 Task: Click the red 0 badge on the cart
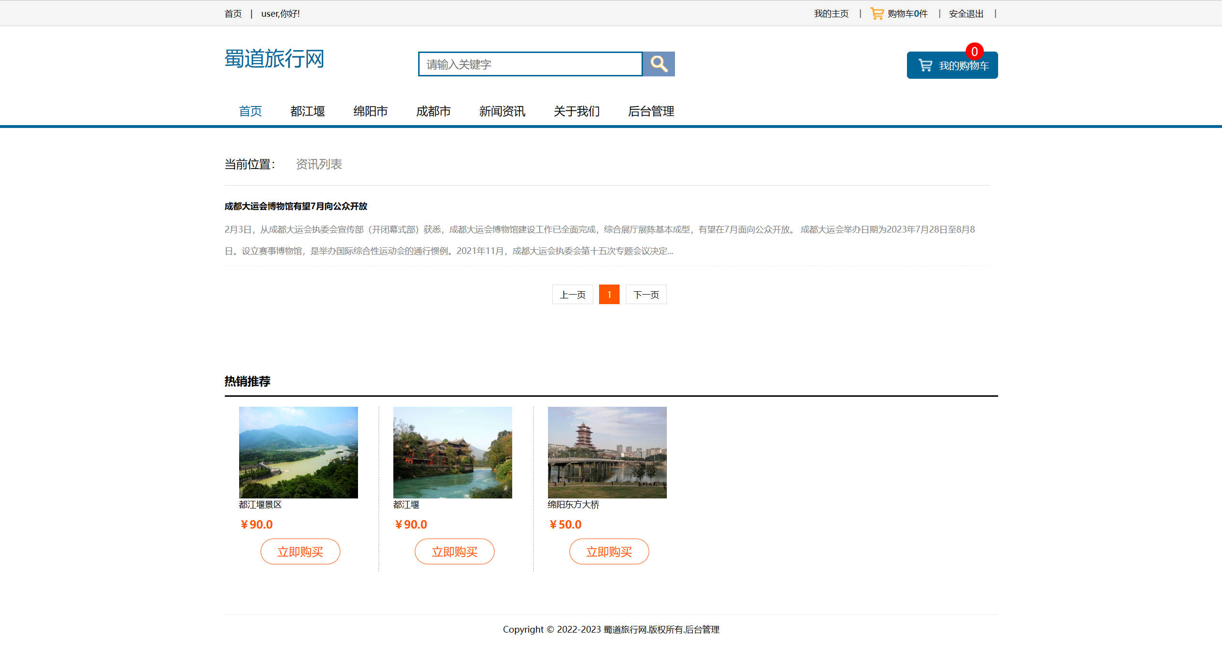click(975, 52)
